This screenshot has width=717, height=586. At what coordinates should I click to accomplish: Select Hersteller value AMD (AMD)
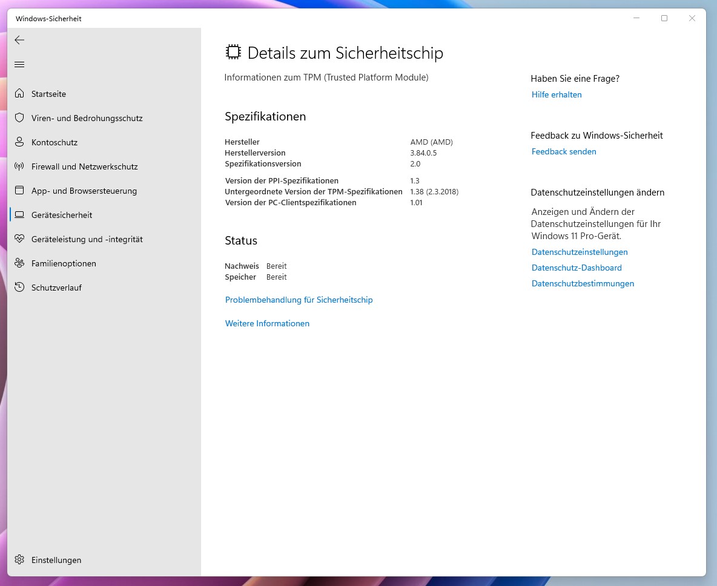pos(431,142)
